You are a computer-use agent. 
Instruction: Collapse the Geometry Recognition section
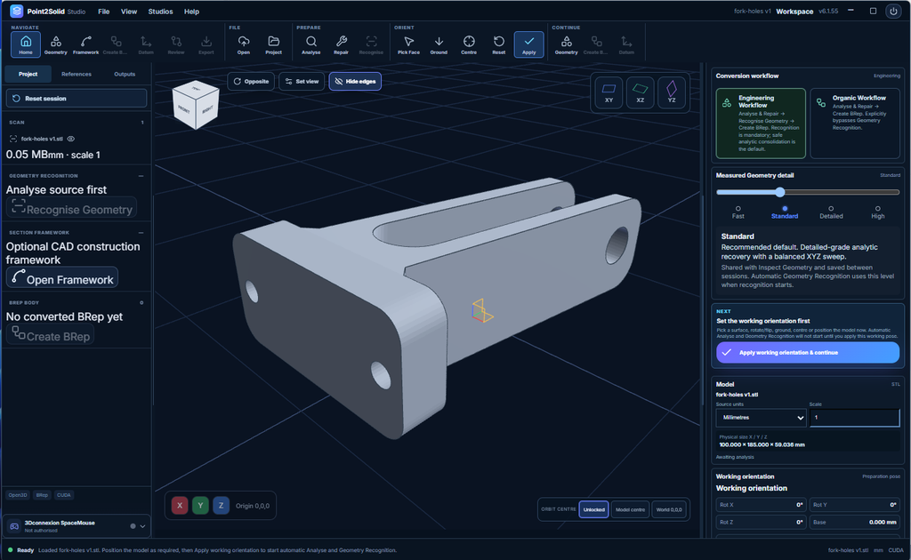click(141, 176)
